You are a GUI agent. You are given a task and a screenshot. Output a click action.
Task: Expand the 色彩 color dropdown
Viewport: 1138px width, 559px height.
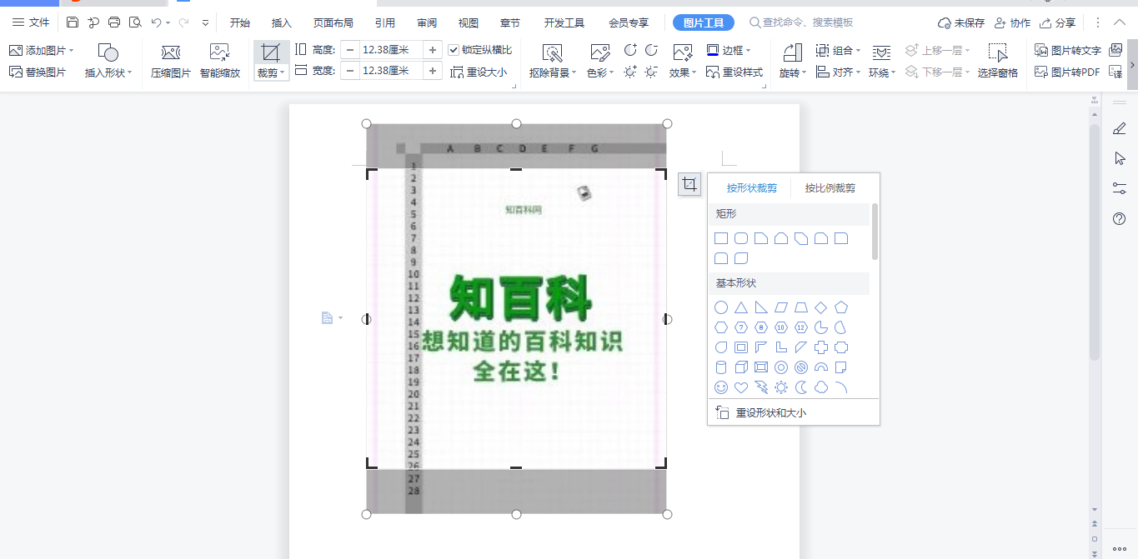(602, 72)
